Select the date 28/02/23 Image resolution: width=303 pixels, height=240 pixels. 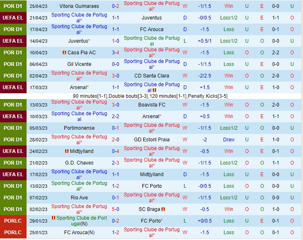(38, 140)
